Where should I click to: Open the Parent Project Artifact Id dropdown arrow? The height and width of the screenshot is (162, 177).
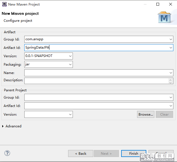click(x=171, y=106)
